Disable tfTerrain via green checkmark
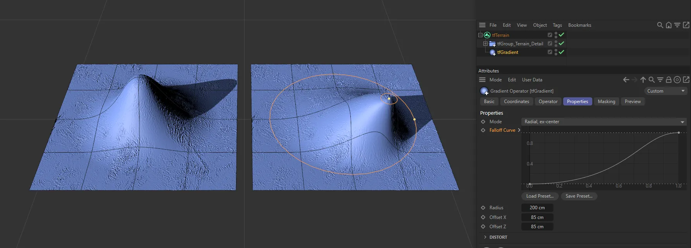This screenshot has height=248, width=691. (562, 34)
